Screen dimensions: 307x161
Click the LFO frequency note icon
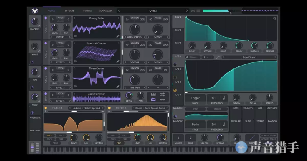tap(224, 98)
